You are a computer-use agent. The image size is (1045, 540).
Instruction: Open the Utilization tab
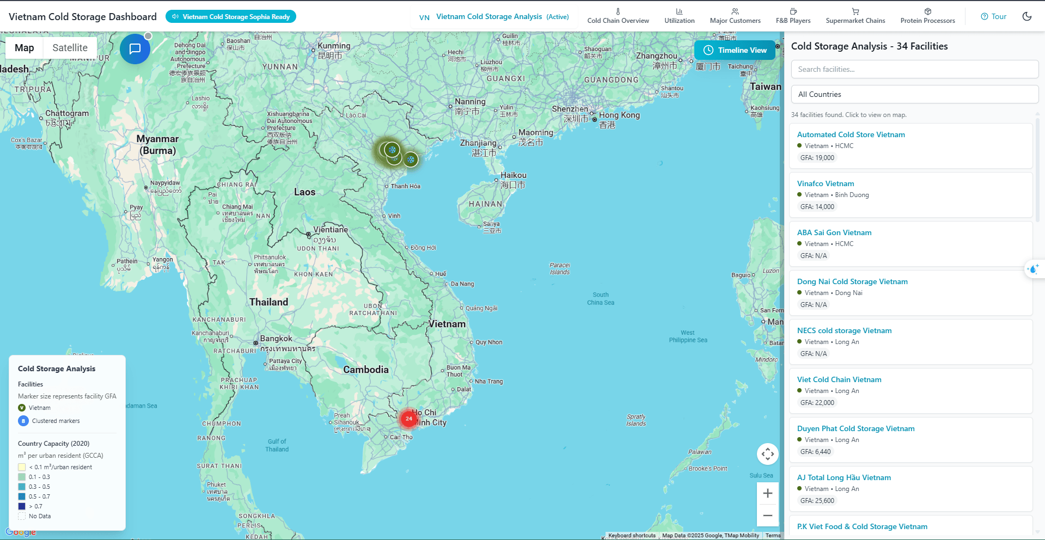coord(679,16)
